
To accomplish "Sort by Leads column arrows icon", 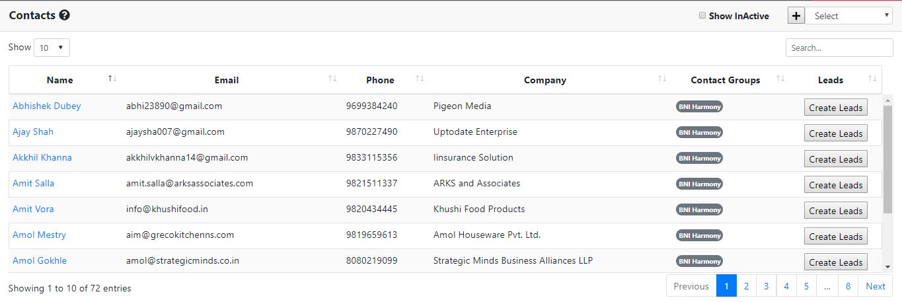I will pos(873,79).
